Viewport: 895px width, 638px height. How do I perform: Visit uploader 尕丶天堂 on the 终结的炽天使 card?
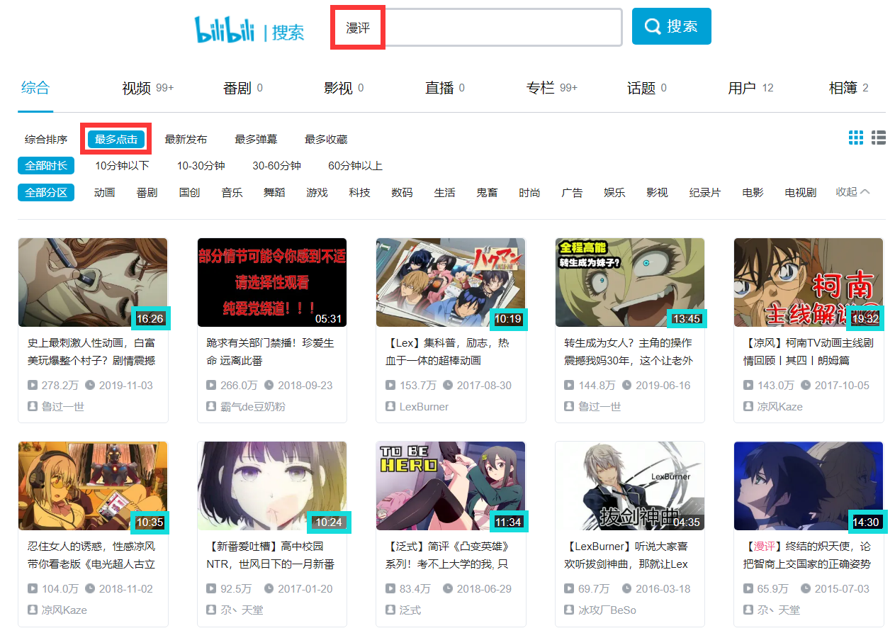pos(779,610)
